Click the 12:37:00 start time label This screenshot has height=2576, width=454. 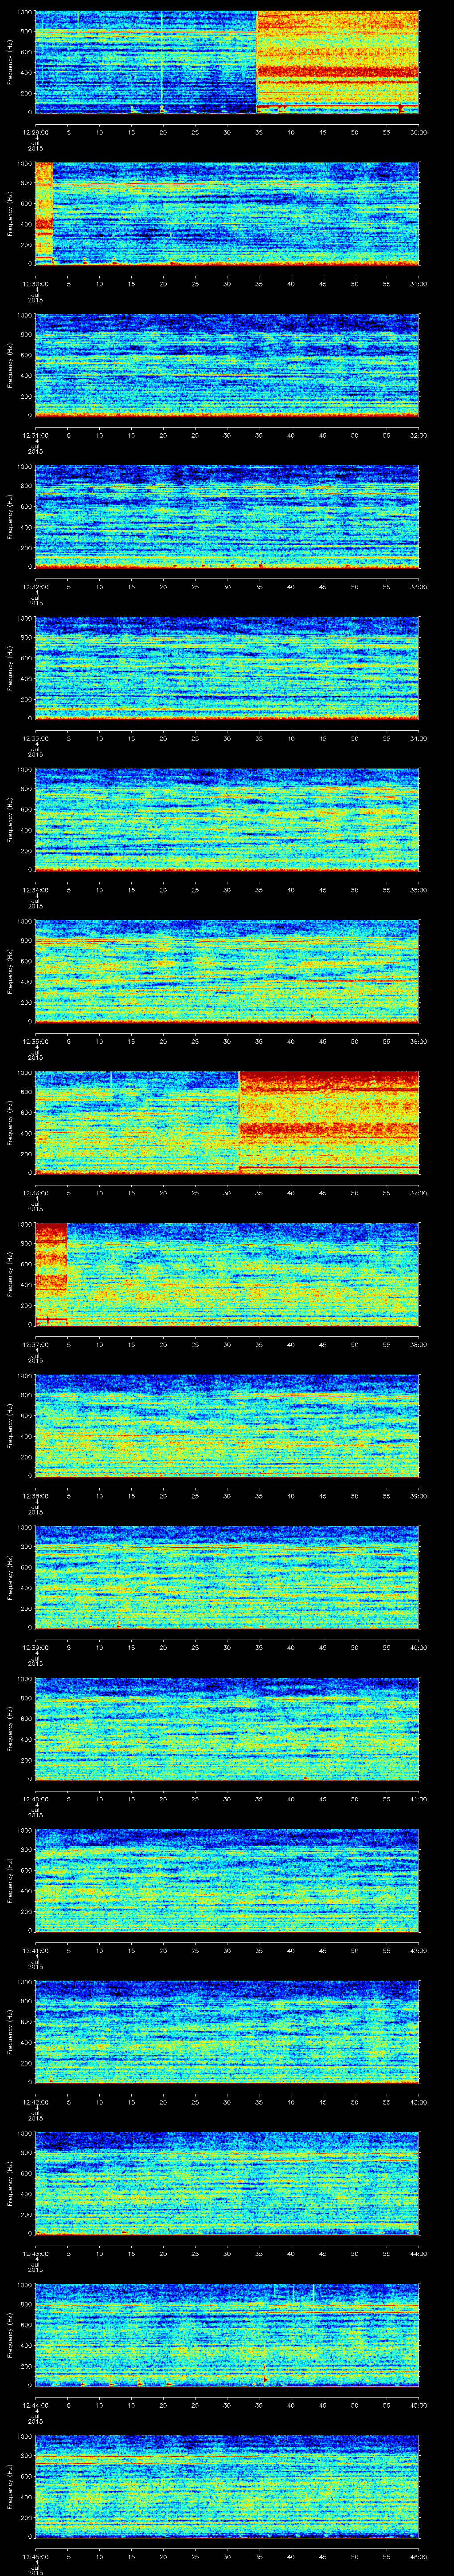(x=36, y=1344)
